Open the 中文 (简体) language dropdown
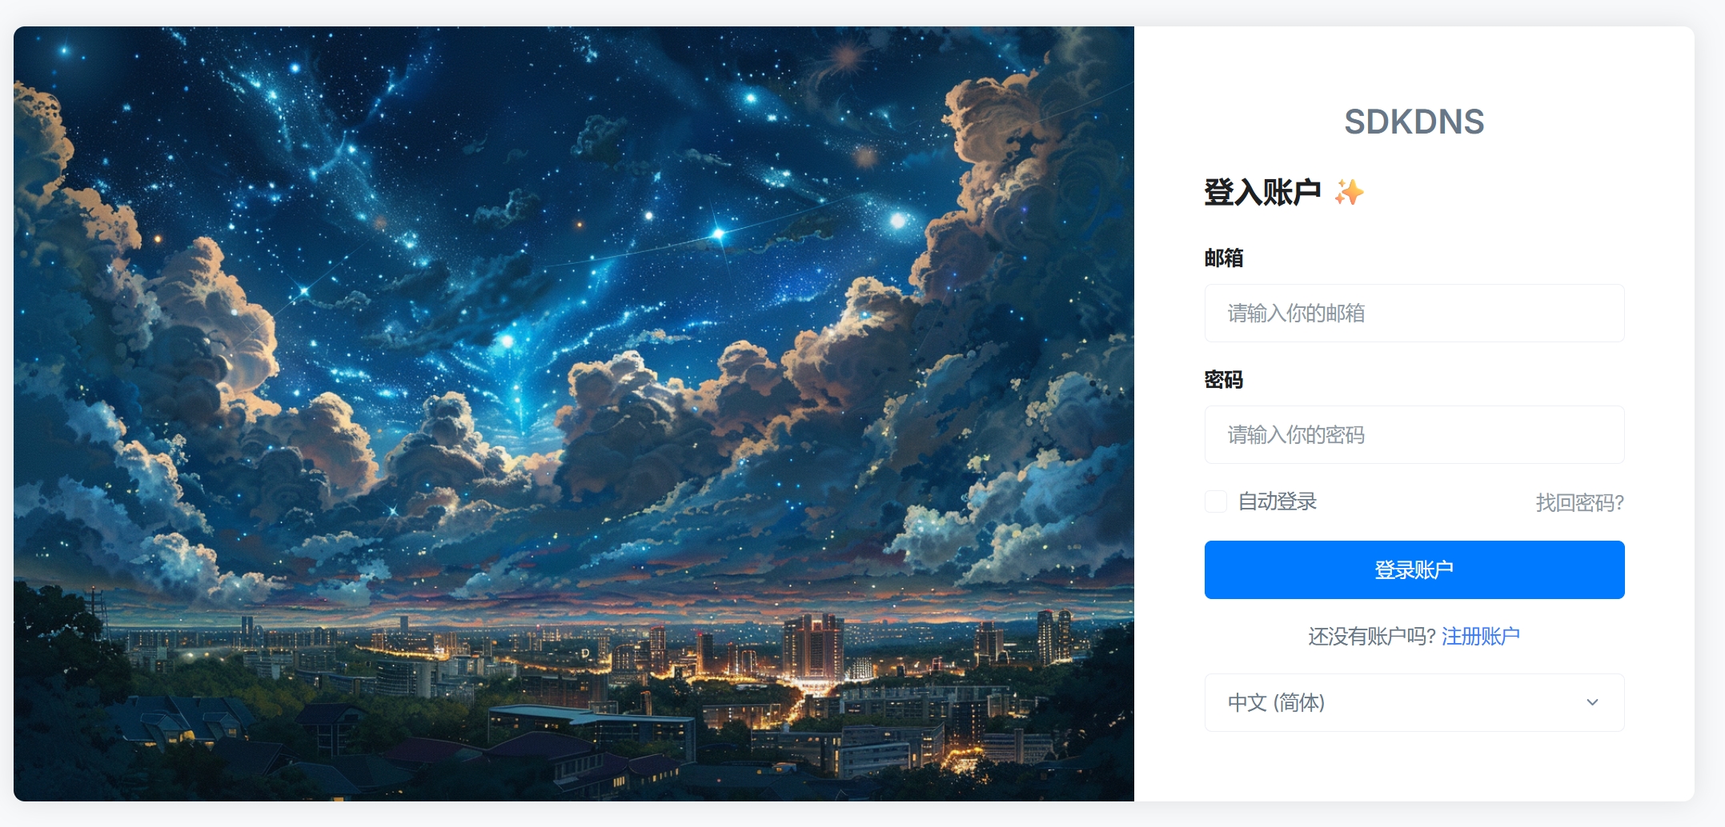The image size is (1725, 827). click(x=1414, y=702)
